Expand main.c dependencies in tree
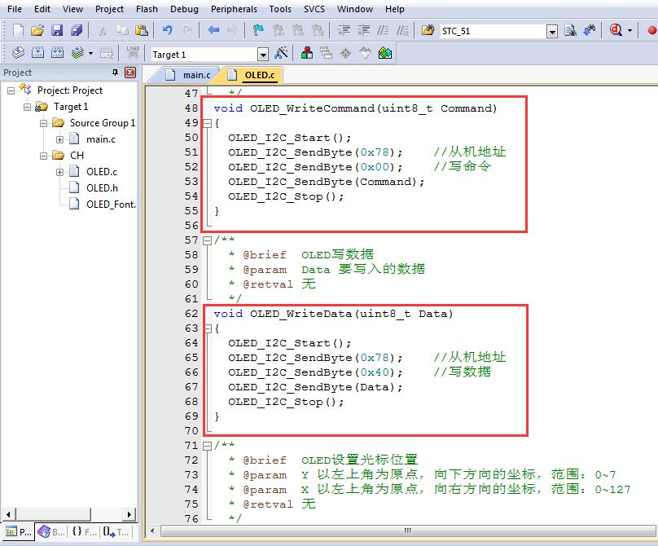Viewport: 658px width, 546px height. [59, 139]
